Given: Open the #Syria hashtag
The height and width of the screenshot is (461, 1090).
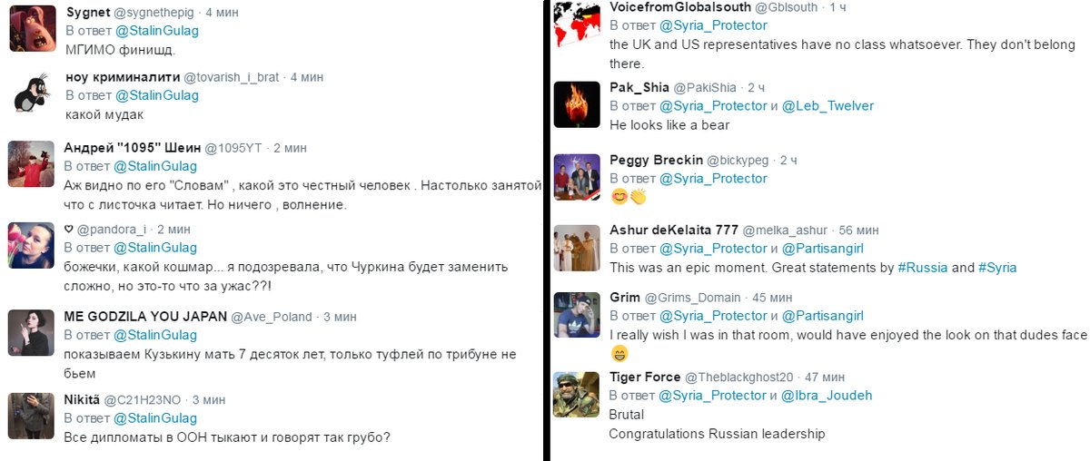Looking at the screenshot, I should pos(997,268).
